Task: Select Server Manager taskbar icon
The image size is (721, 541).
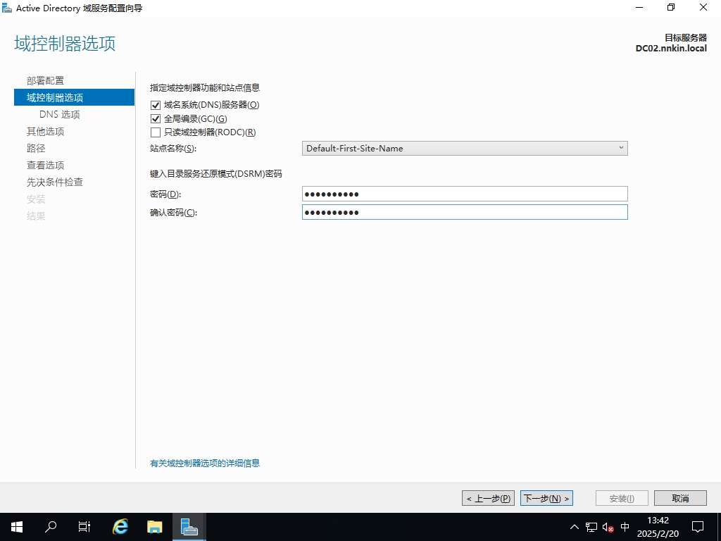Action: tap(189, 526)
